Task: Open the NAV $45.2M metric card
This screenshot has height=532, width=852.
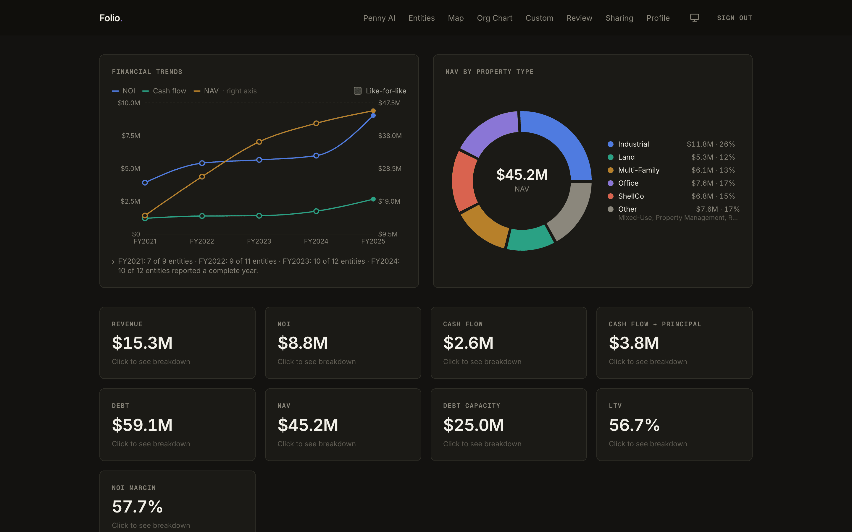Action: (343, 425)
